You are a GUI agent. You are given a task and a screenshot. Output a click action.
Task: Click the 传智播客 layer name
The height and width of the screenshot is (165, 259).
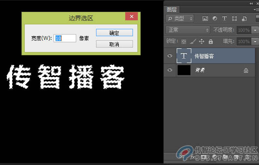pyautogui.click(x=204, y=56)
